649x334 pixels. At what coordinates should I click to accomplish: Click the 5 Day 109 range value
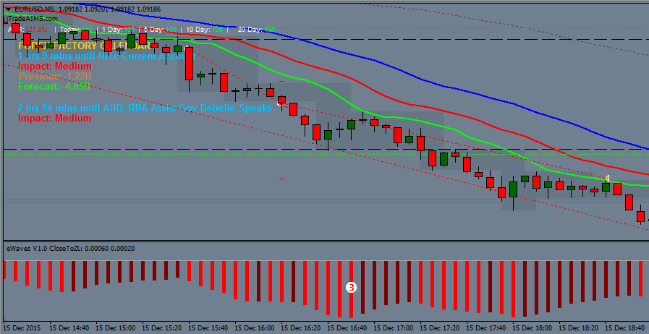(x=160, y=30)
